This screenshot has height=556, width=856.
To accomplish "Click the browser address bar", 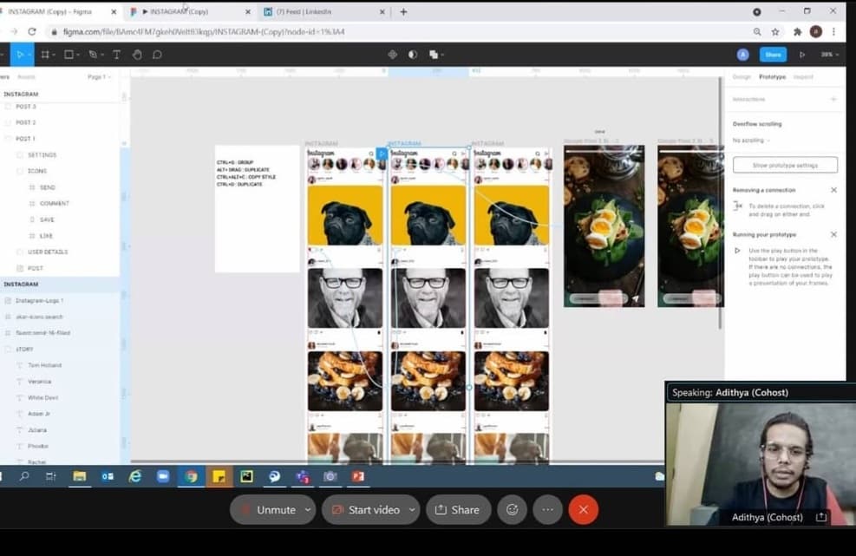I will 399,32.
